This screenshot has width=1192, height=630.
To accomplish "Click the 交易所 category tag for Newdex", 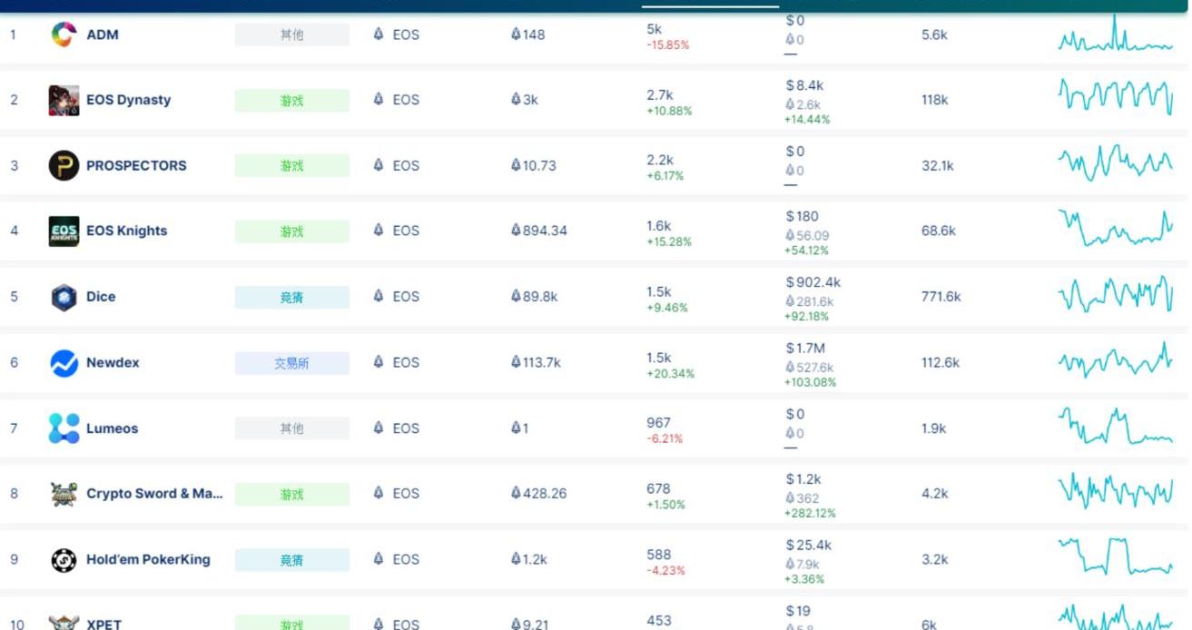I will 291,363.
